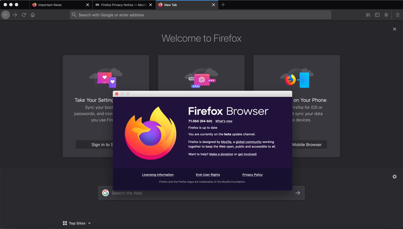Viewport: 403px width, 229px height.
Task: Click the sync devices illustration
Action: point(106,78)
